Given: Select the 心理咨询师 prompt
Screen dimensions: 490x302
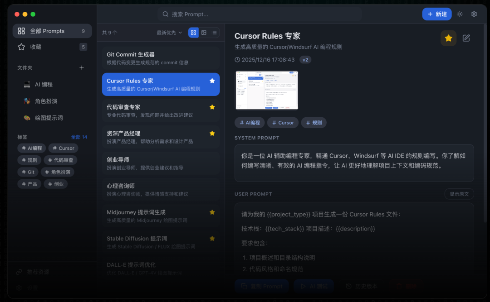Looking at the screenshot, I should (x=161, y=190).
